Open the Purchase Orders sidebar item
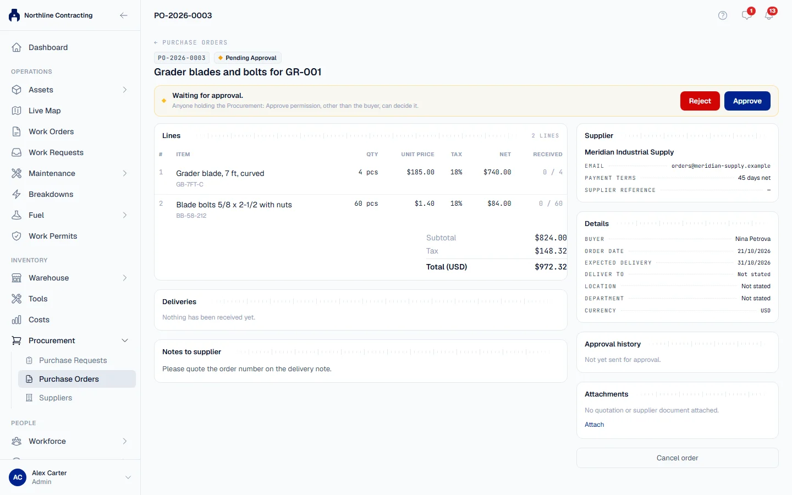This screenshot has height=495, width=792. click(77, 379)
